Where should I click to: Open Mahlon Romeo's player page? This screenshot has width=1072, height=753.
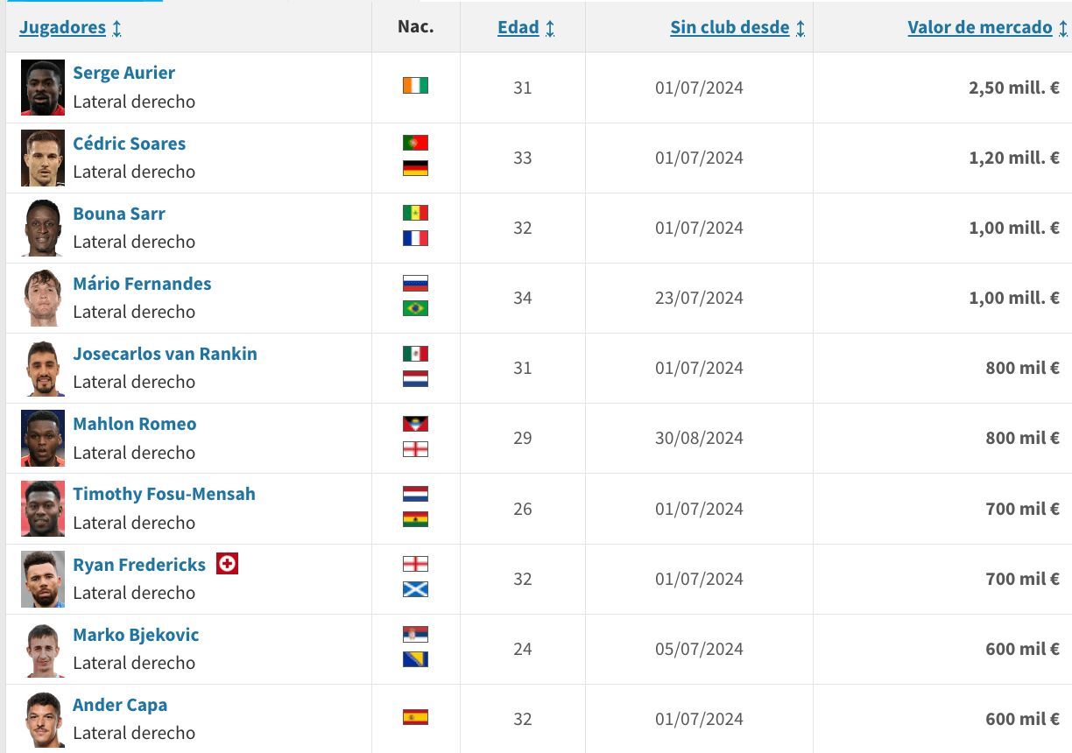tap(134, 424)
